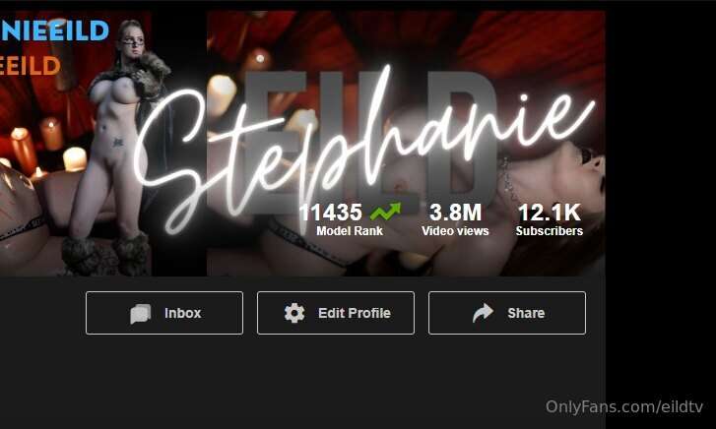This screenshot has height=429, width=716.
Task: Click the curved arrow Share icon
Action: coord(484,313)
